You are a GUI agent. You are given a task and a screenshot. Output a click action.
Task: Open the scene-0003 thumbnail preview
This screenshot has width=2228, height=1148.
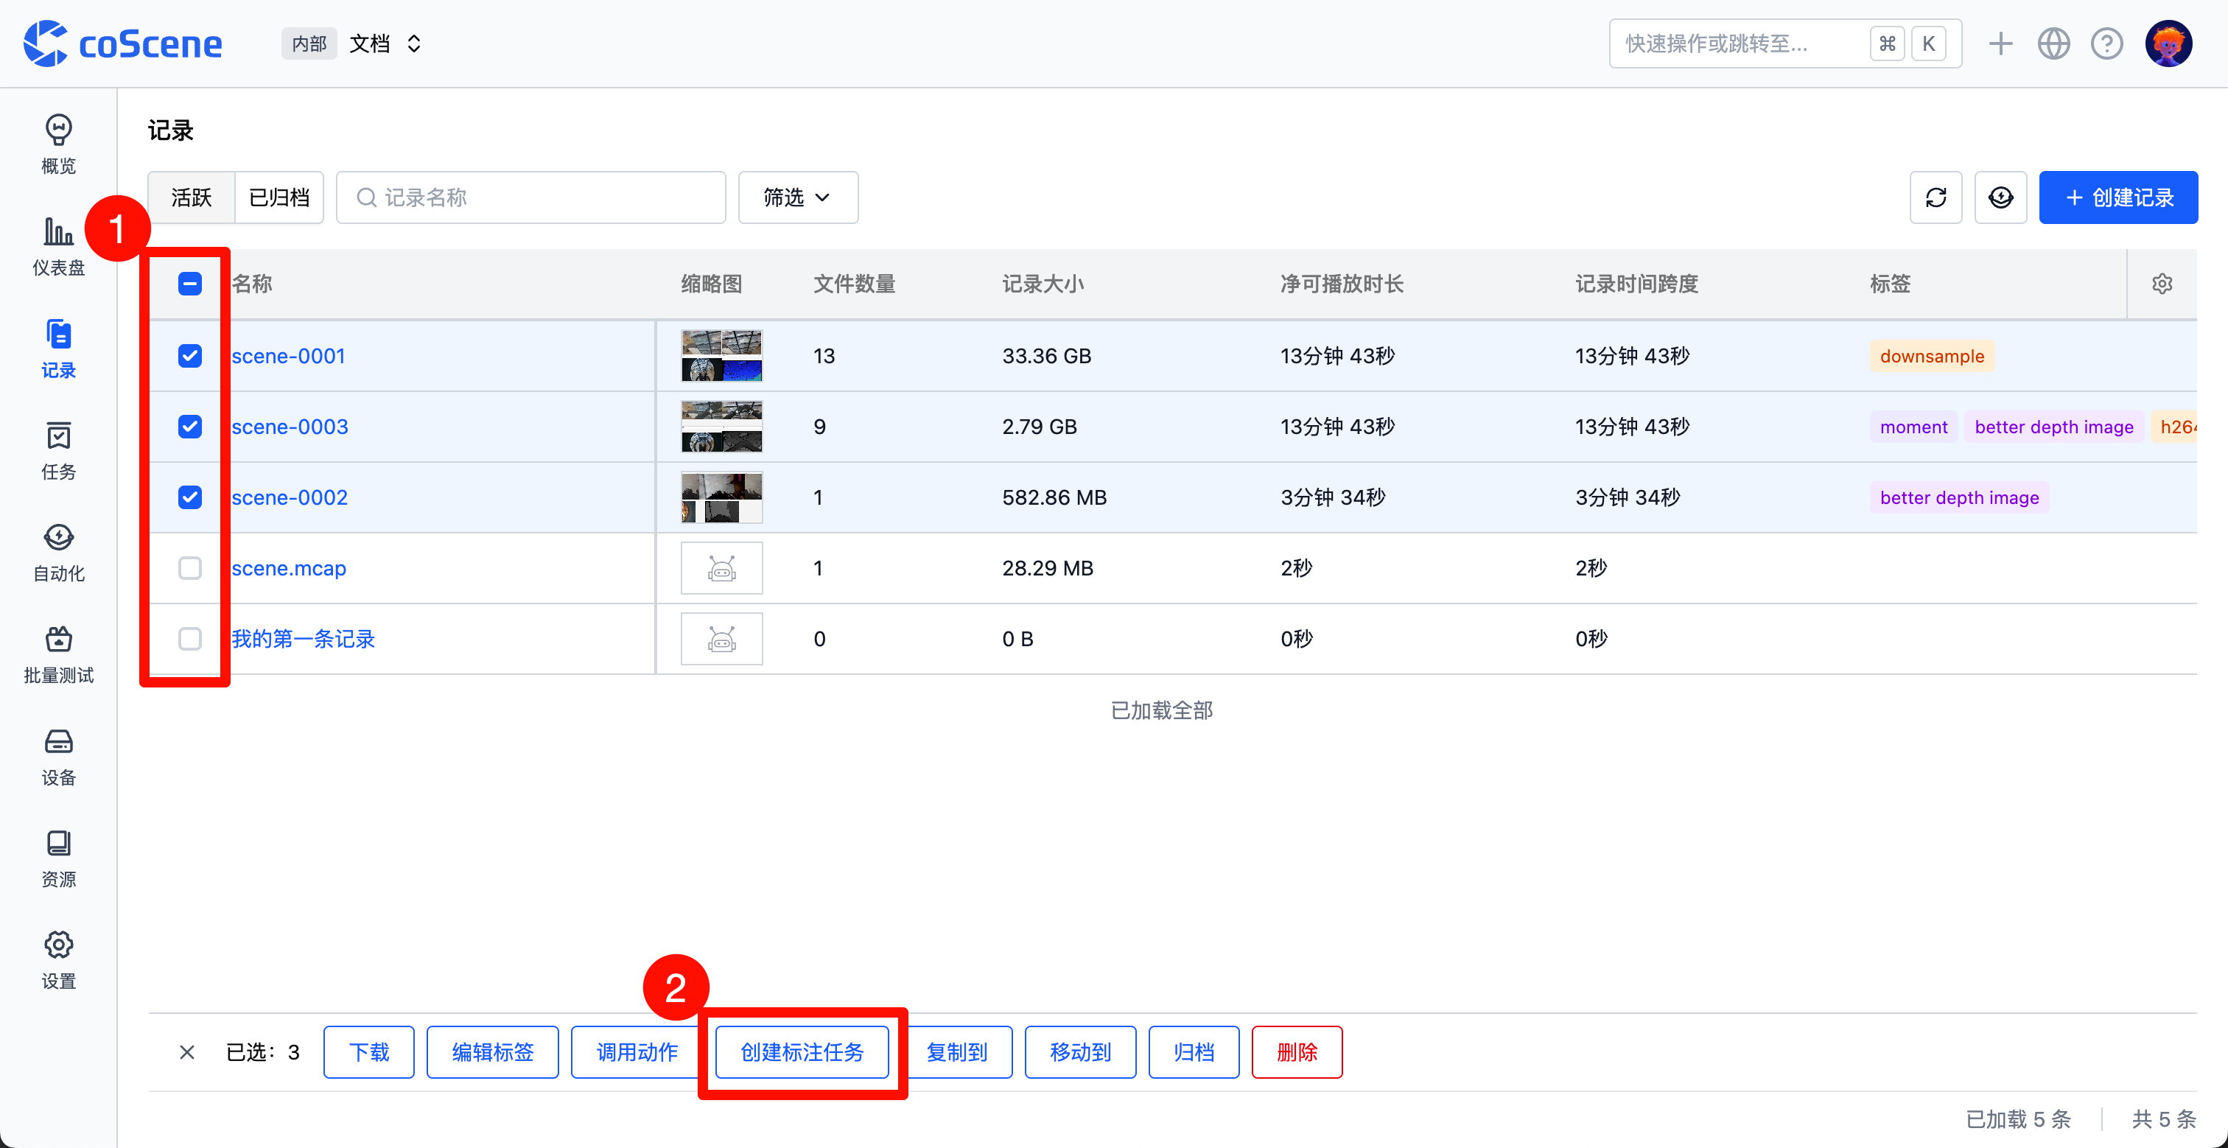pyautogui.click(x=721, y=426)
